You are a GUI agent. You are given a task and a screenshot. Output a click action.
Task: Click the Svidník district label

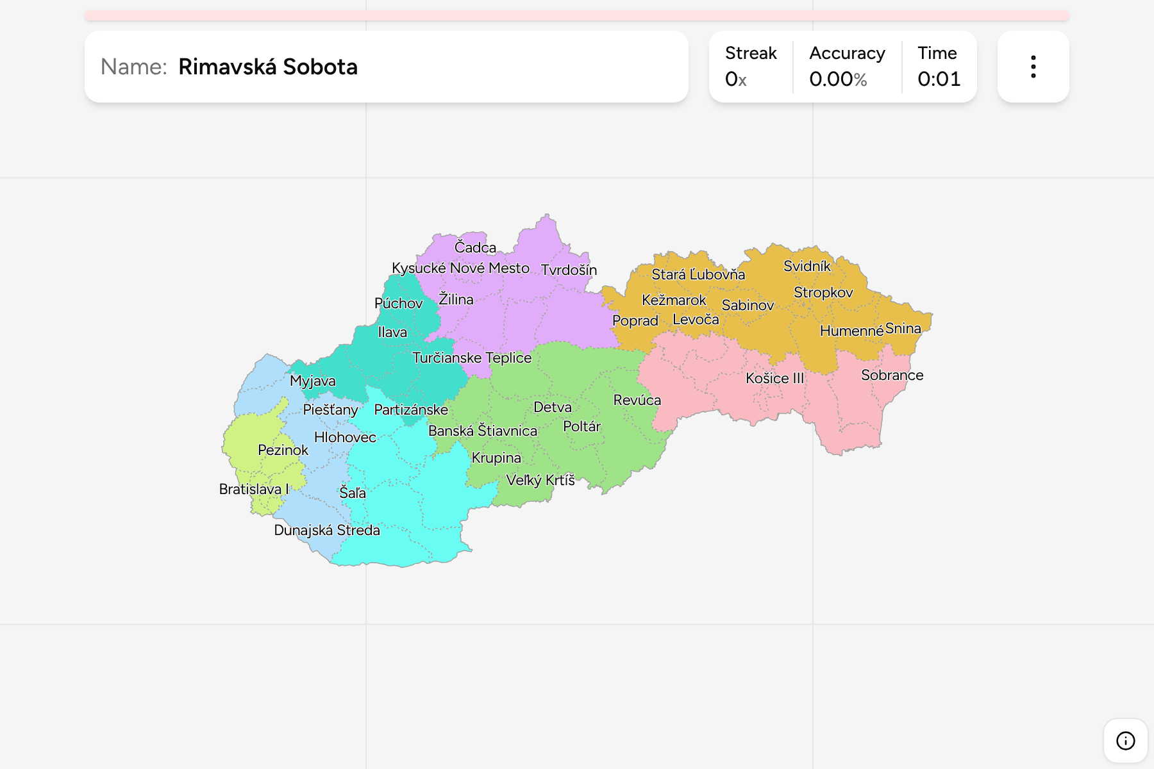click(x=807, y=266)
